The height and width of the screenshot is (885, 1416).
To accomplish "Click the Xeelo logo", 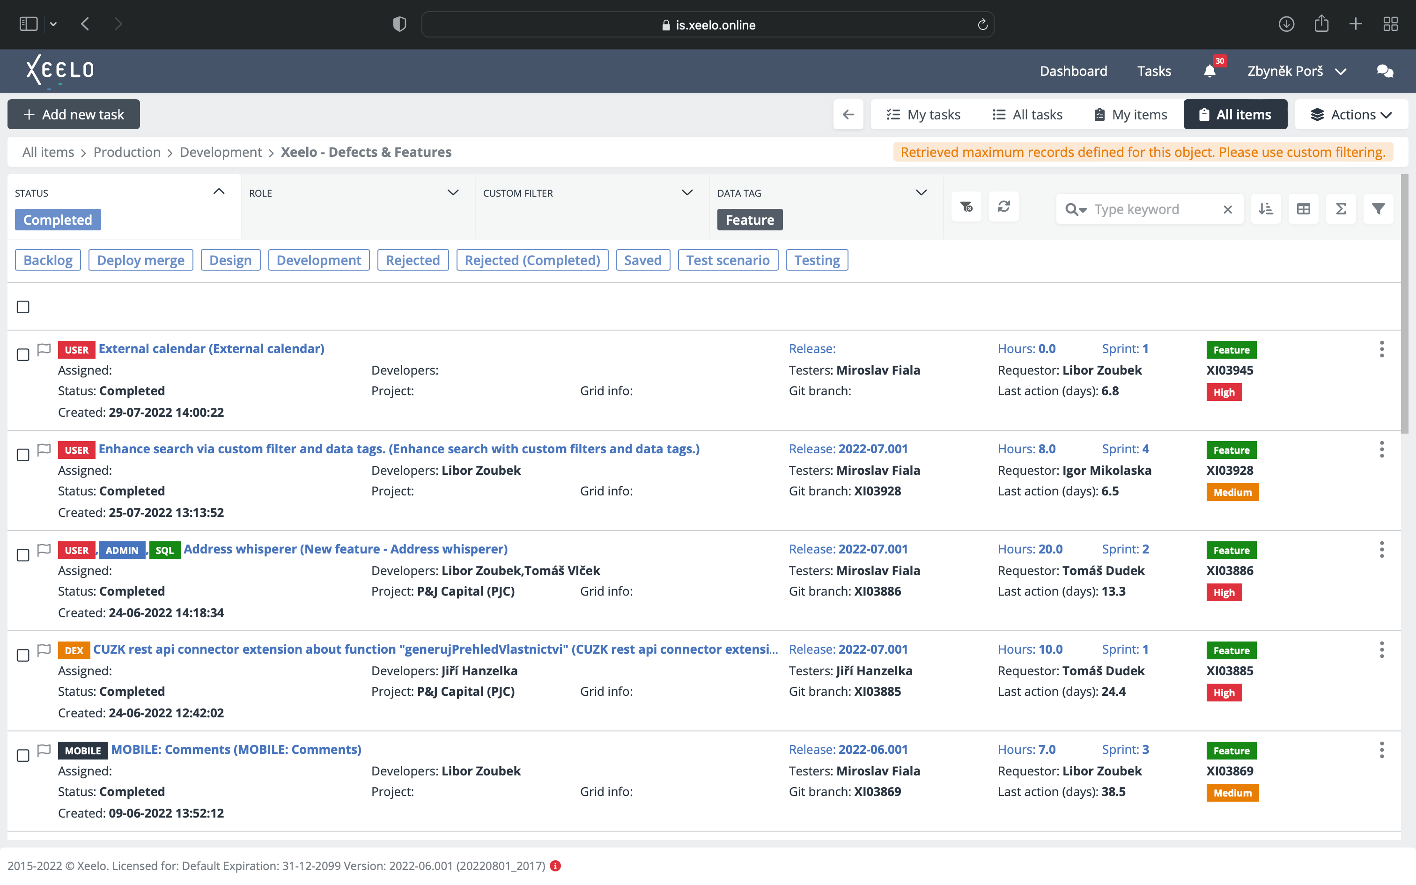I will click(59, 70).
